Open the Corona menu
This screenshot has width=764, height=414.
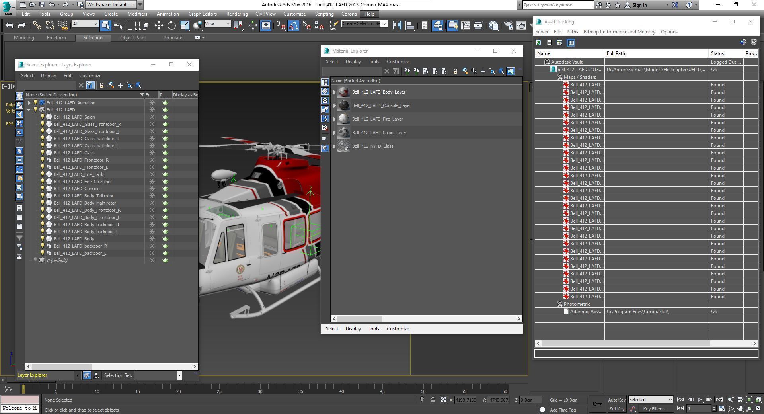[349, 14]
